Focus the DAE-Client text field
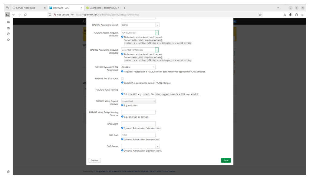Screen dimensions: 310x179 pos(138,124)
